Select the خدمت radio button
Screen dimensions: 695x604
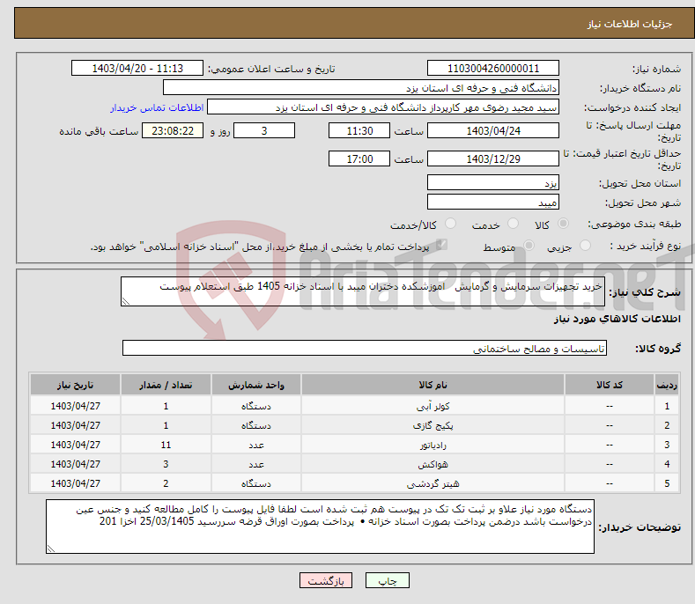click(513, 224)
